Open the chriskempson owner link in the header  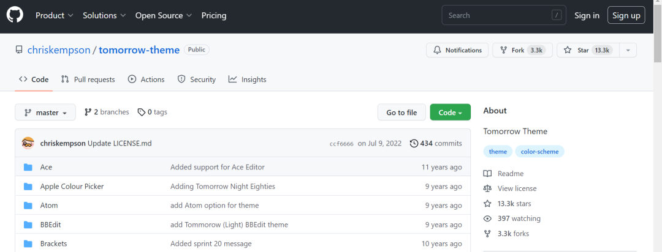(x=59, y=50)
